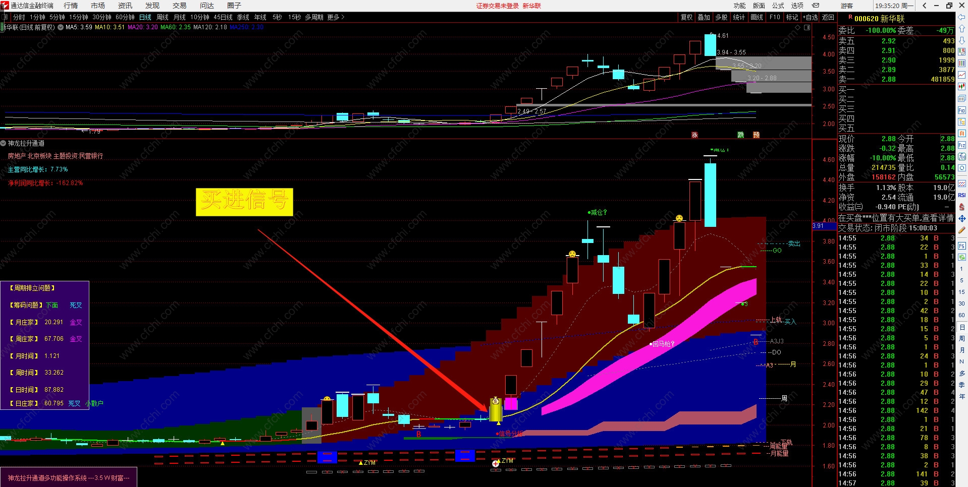Click the 返回 button
Viewport: 968px width, 487px height.
tap(828, 17)
